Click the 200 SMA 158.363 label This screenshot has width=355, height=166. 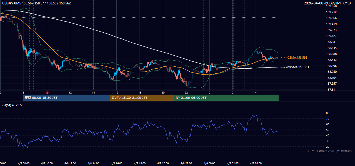295,67
